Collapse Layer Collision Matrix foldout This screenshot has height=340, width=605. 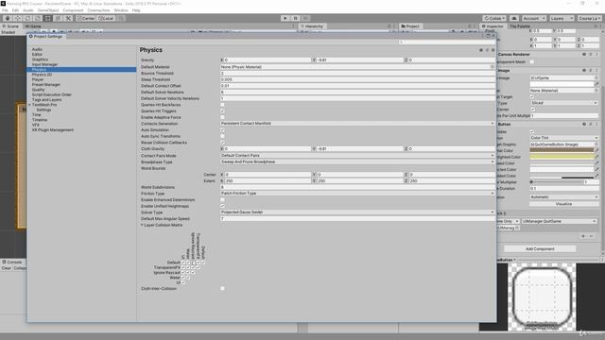pos(142,225)
